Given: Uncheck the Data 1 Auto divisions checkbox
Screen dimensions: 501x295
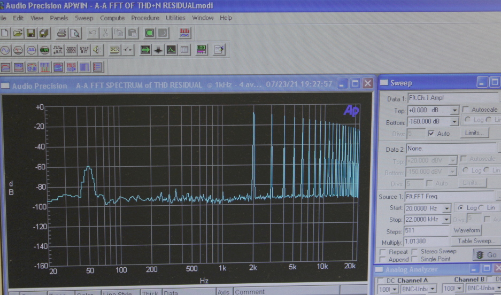Looking at the screenshot, I should pyautogui.click(x=431, y=134).
